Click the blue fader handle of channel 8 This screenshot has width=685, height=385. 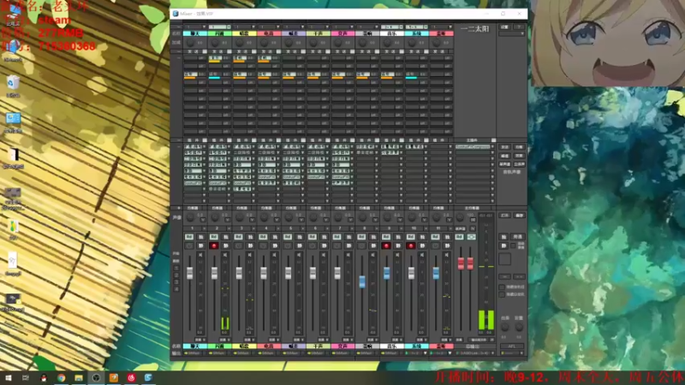361,281
